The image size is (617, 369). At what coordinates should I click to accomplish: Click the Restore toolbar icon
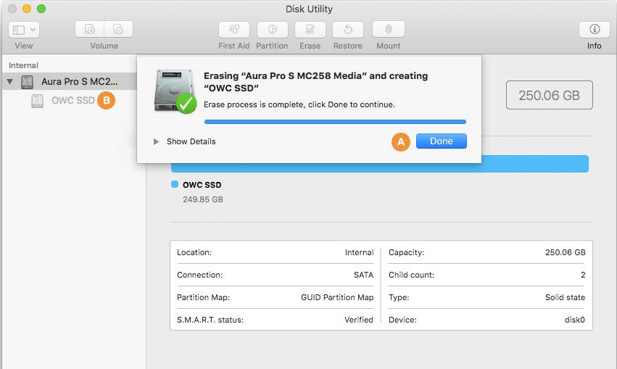[348, 30]
